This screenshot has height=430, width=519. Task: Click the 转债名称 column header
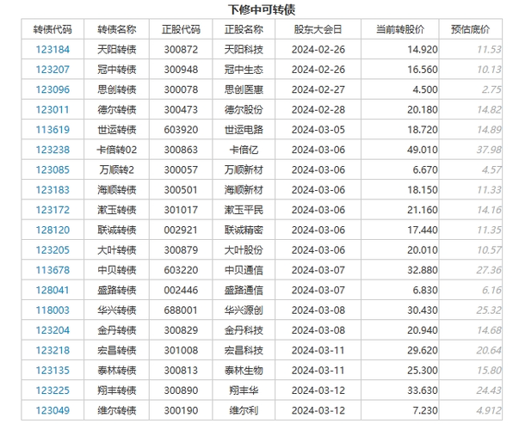point(116,29)
